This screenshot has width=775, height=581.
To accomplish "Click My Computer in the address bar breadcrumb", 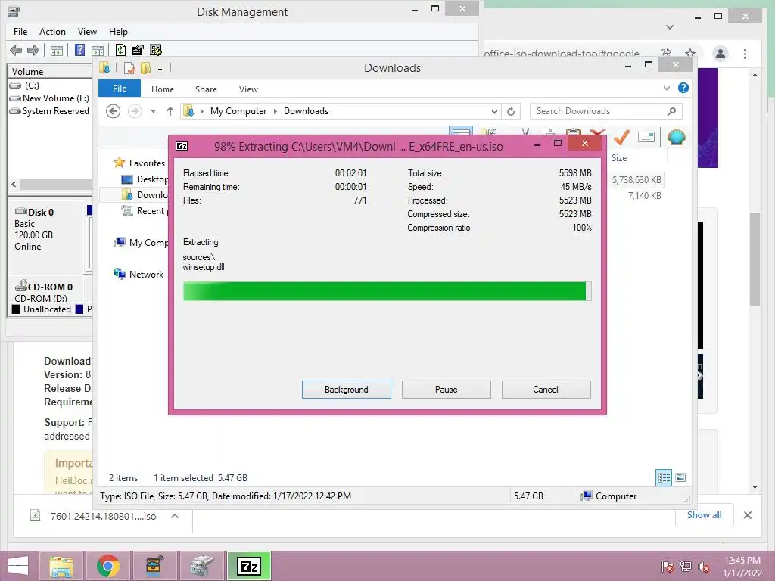I will pyautogui.click(x=238, y=111).
